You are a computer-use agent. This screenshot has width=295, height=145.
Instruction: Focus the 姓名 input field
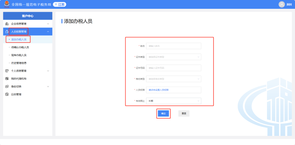click(174, 46)
